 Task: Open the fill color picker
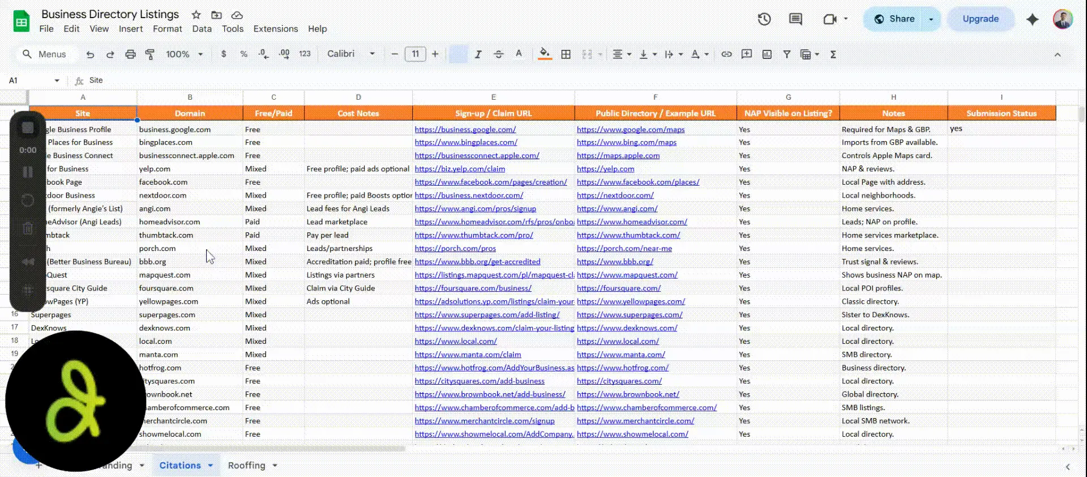[545, 54]
